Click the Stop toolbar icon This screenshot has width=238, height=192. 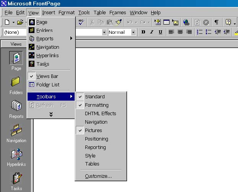(206, 22)
